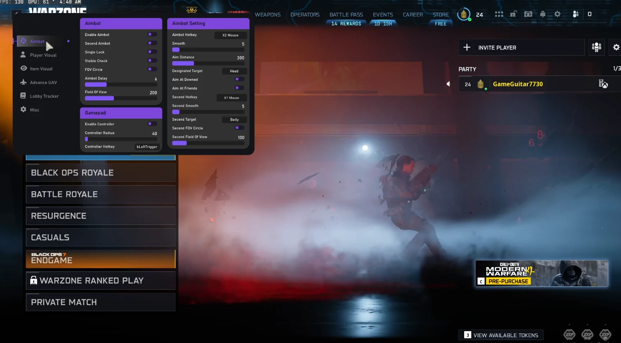Open settings gear in top bar
Viewport: 621px width, 343px height.
pos(557,14)
